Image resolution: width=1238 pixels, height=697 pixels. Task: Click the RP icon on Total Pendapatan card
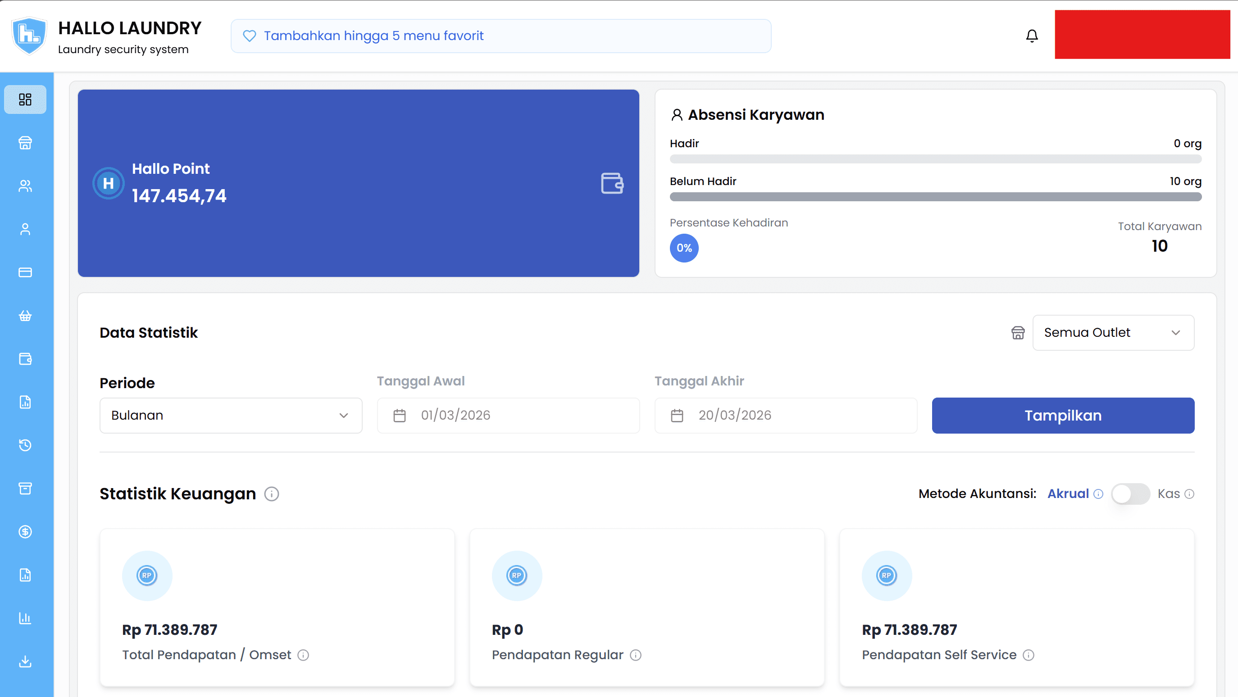click(147, 575)
